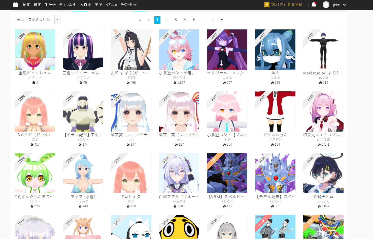Go to the first page double-arrow
Viewport: 373px width, 241px height.
[x=140, y=20]
